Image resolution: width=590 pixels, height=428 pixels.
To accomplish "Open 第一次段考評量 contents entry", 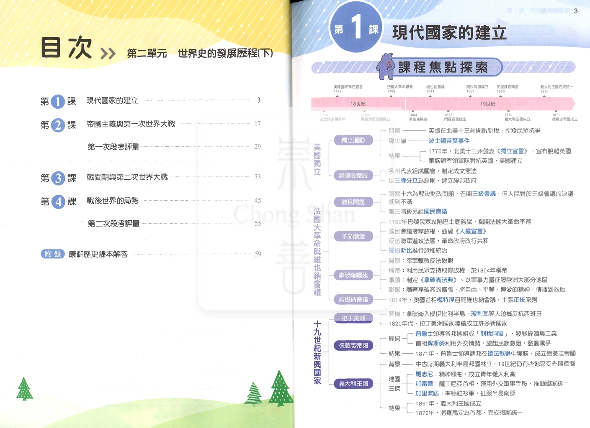I will point(113,147).
